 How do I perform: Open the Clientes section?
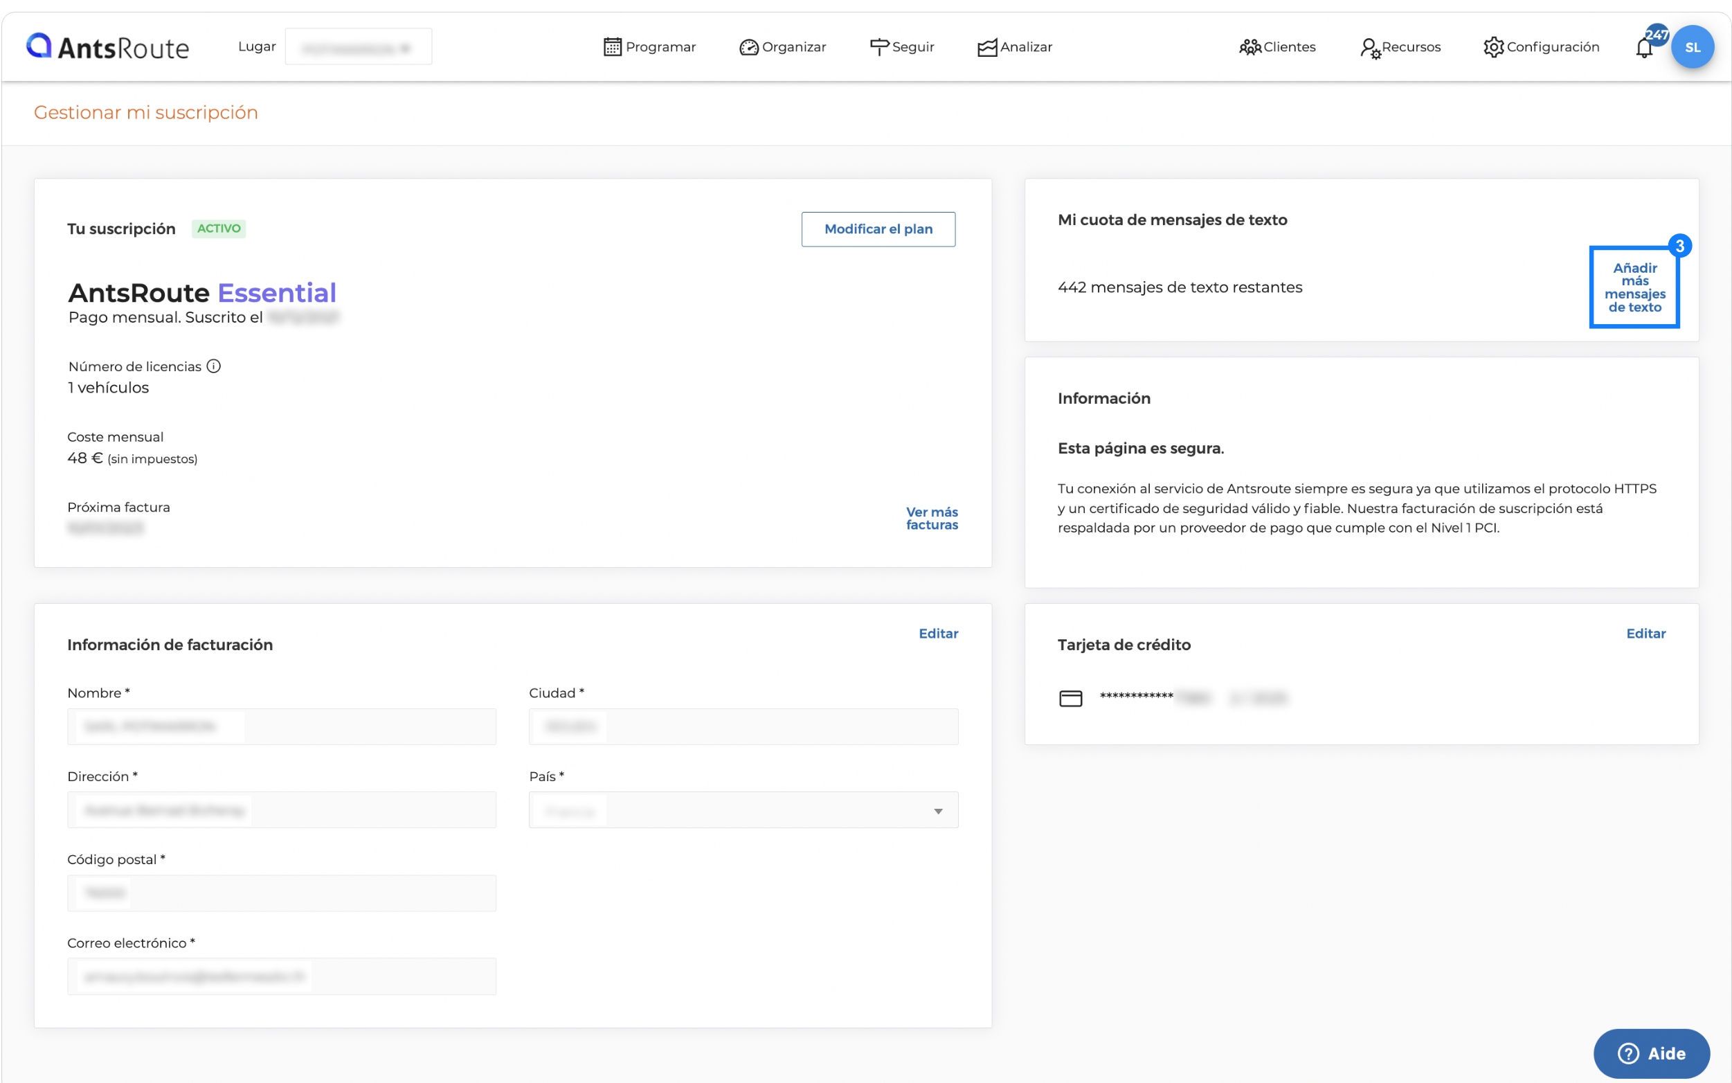(x=1277, y=47)
